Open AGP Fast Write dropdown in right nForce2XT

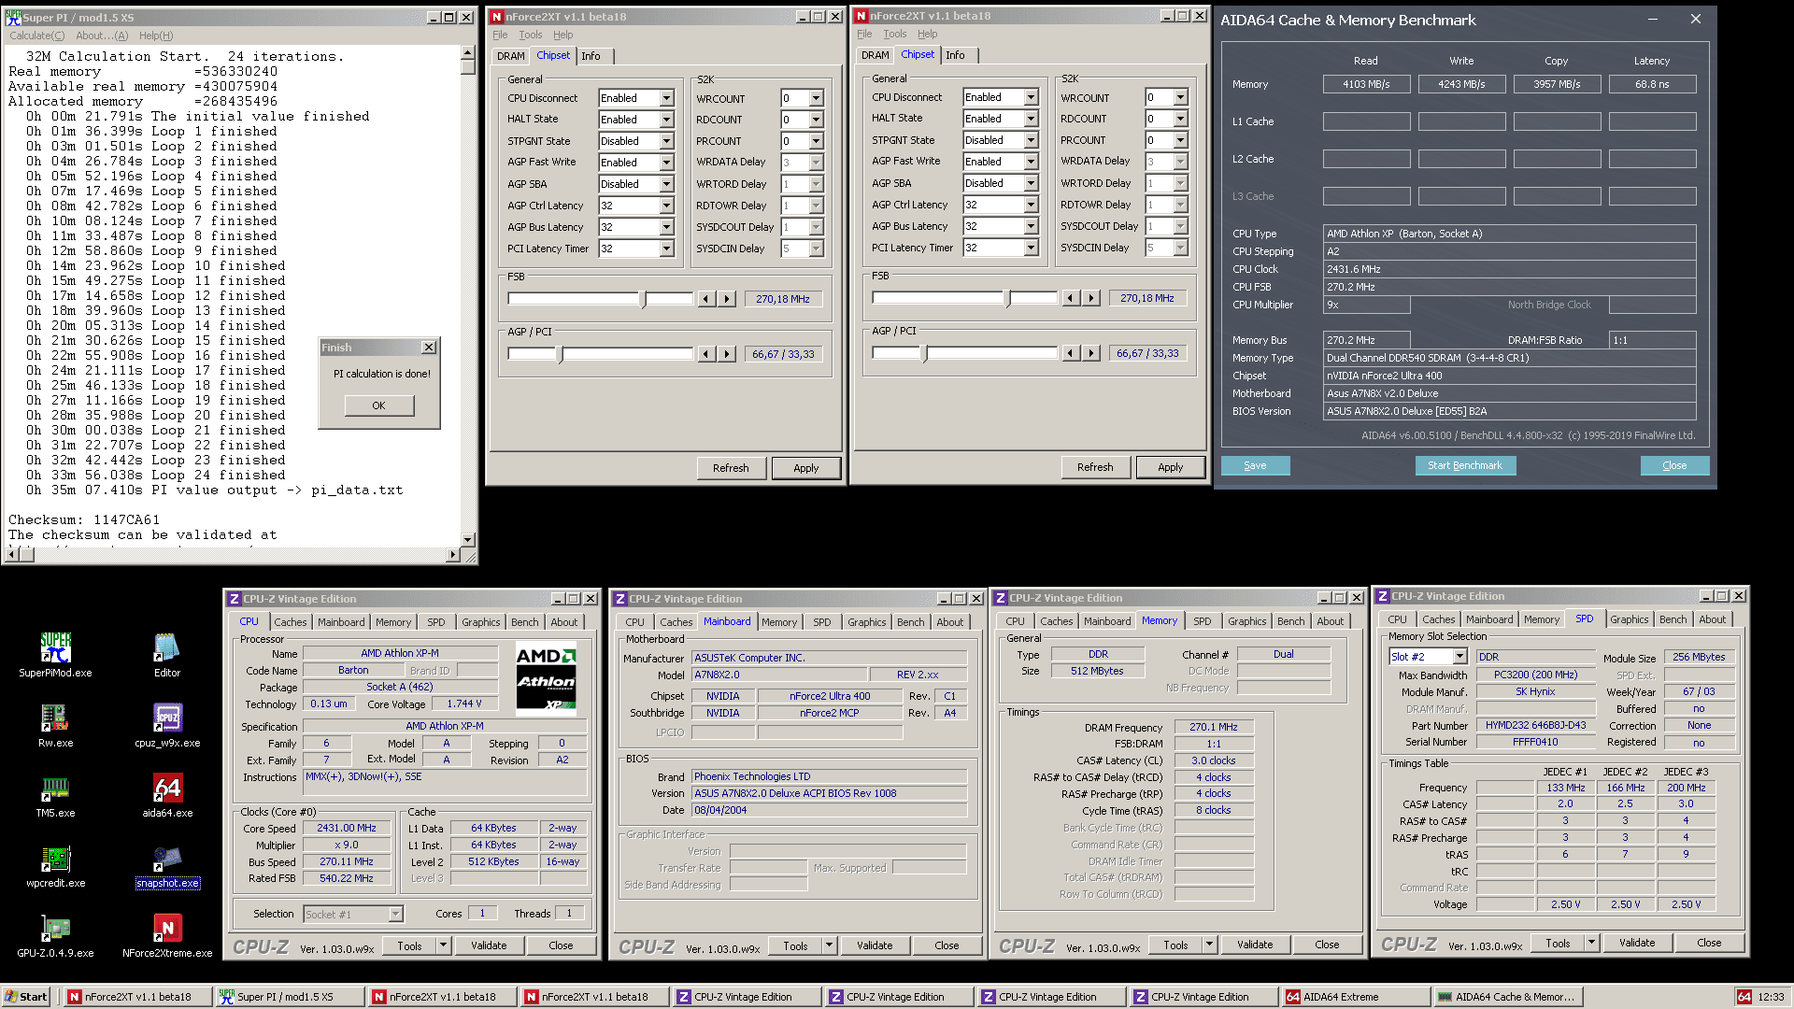1031,162
